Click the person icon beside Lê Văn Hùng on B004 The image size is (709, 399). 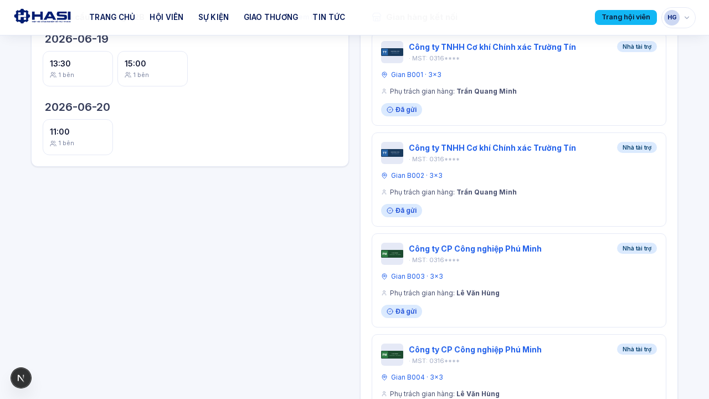tap(384, 394)
